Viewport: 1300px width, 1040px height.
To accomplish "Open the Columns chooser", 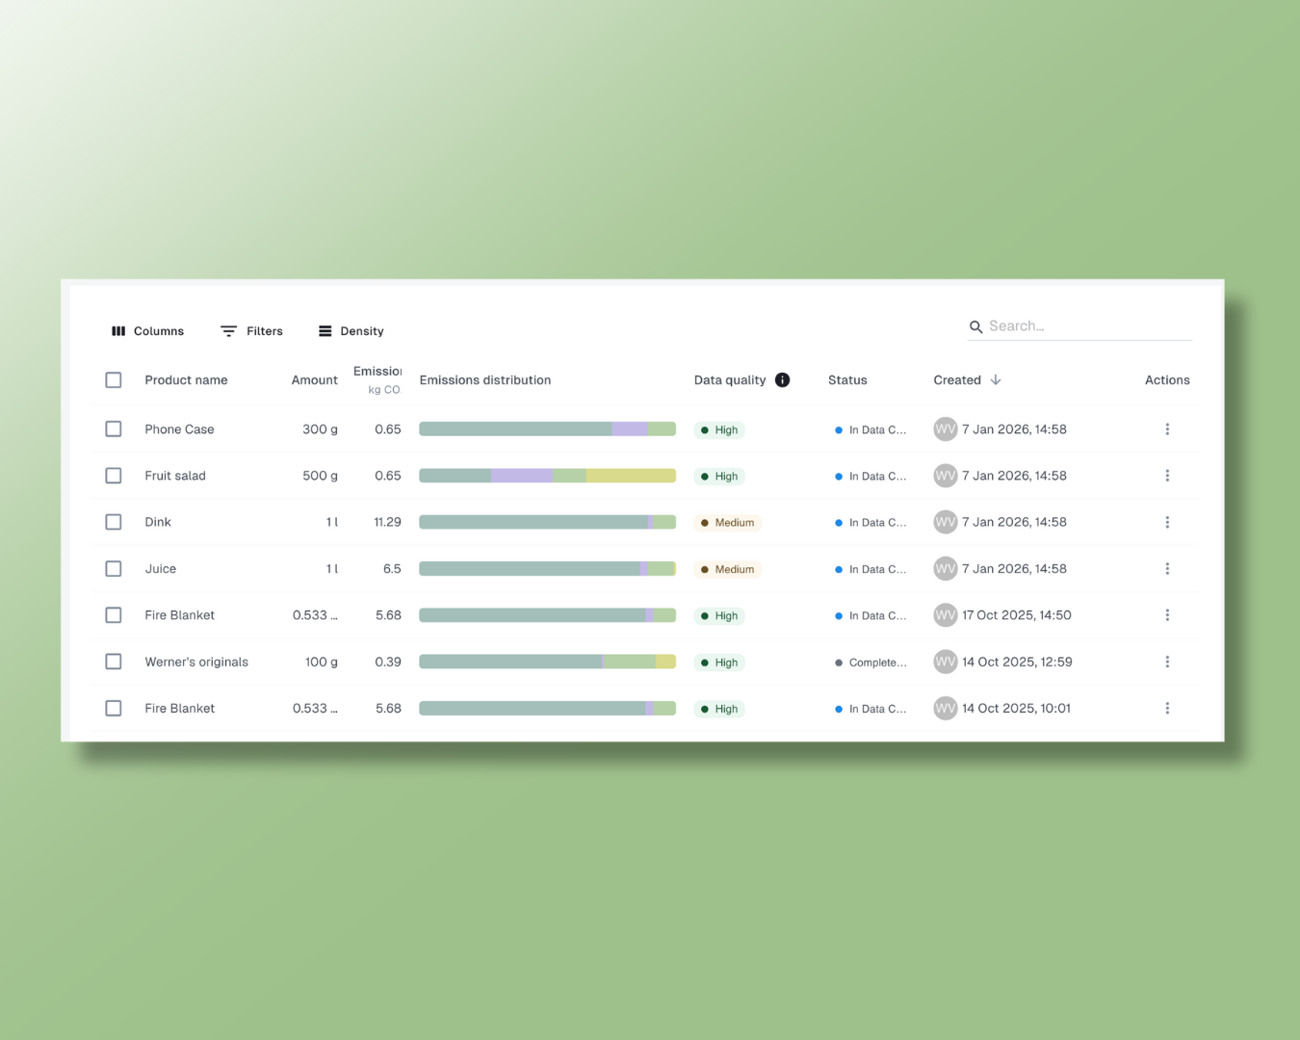I will (x=147, y=331).
